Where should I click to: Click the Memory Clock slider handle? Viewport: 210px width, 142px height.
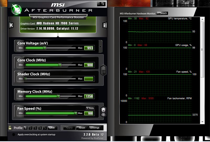(58, 96)
